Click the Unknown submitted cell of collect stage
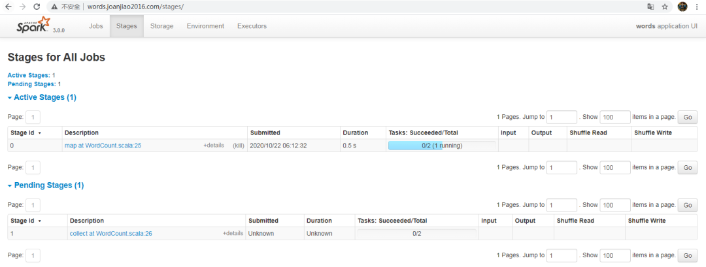This screenshot has width=706, height=267. point(261,234)
